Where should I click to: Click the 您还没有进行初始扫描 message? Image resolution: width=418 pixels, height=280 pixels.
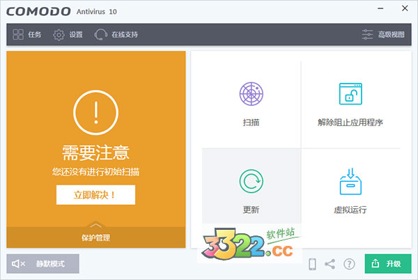point(95,172)
